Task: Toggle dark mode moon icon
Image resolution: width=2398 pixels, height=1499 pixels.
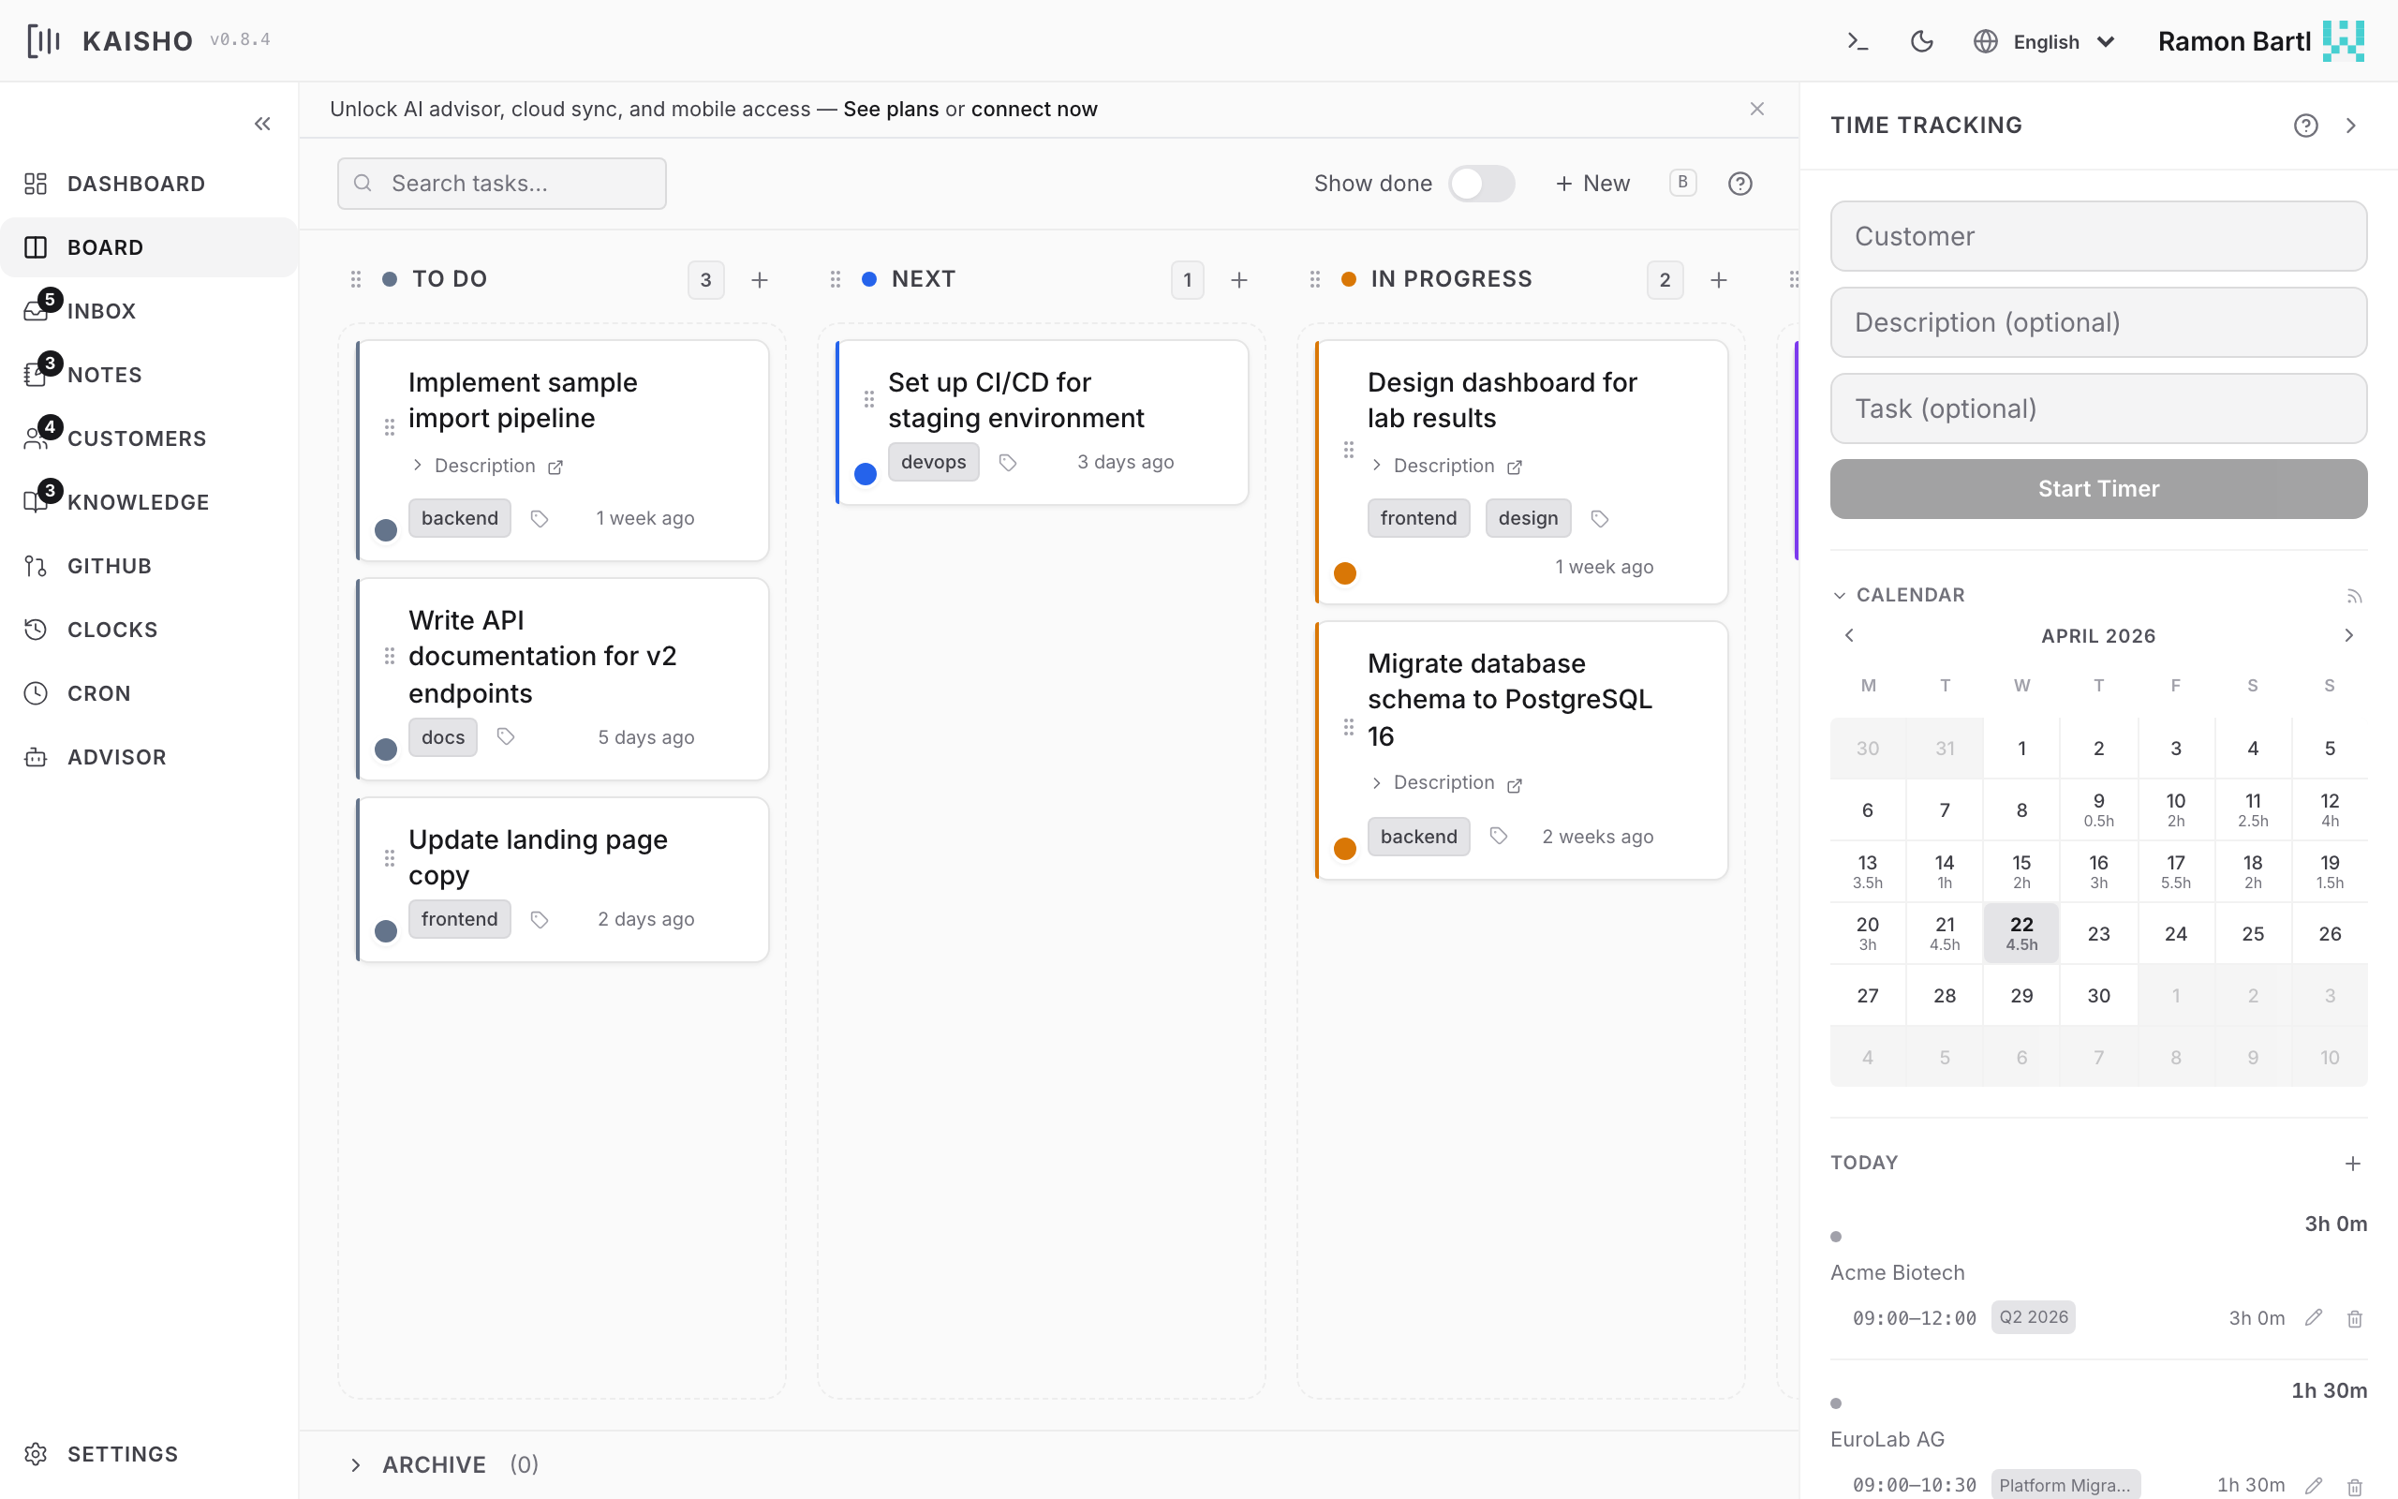Action: (x=1921, y=41)
